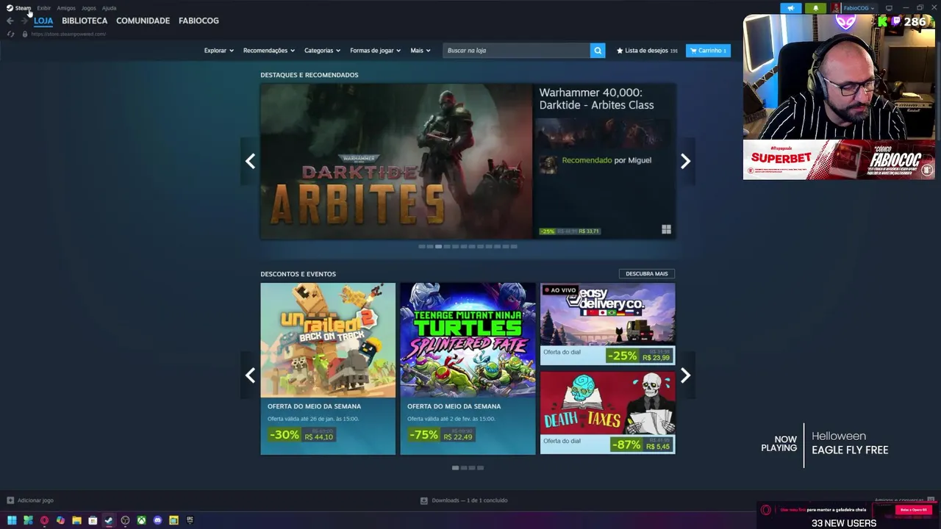Click the -30% R$ 44,10 price badge
Image resolution: width=941 pixels, height=529 pixels.
click(x=301, y=435)
